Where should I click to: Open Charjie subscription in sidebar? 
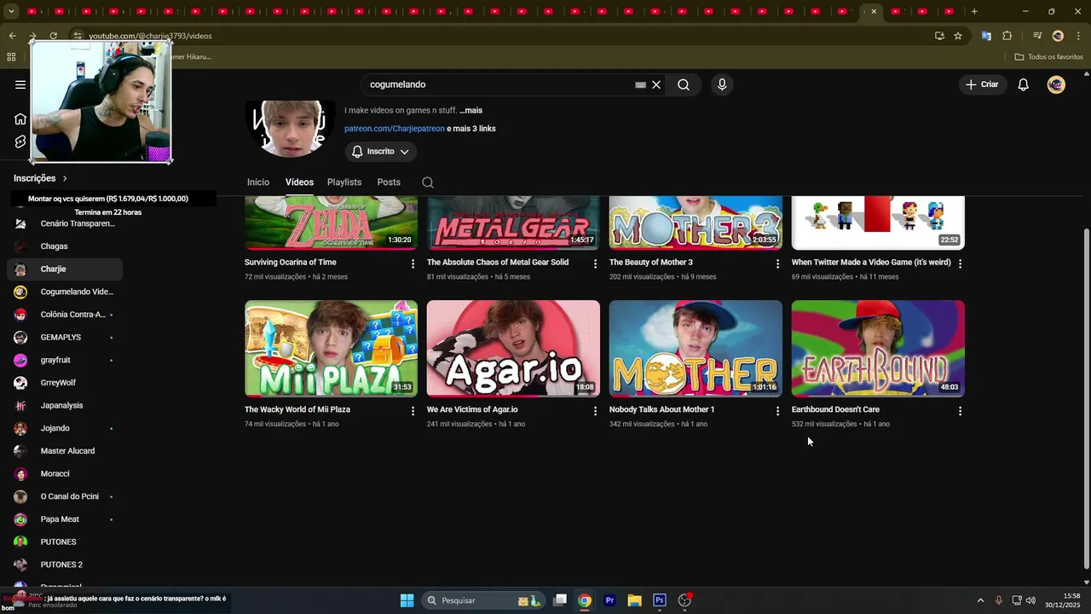point(65,269)
